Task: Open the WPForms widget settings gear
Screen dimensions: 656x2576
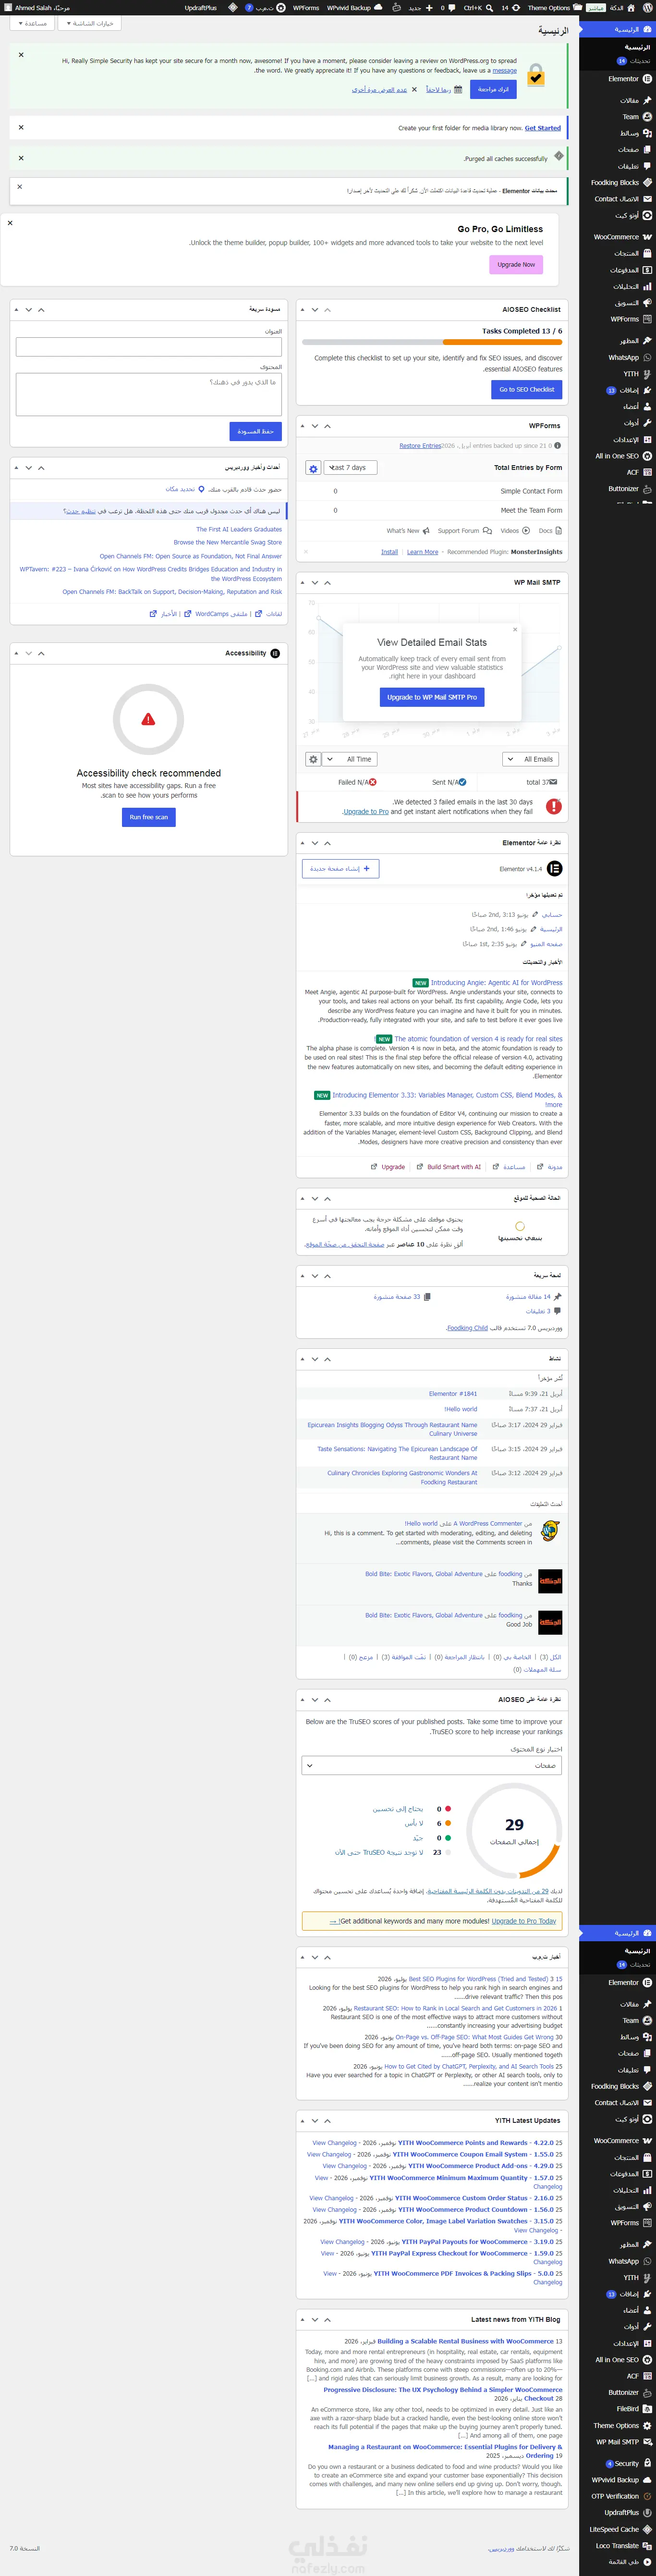Action: pos(313,468)
